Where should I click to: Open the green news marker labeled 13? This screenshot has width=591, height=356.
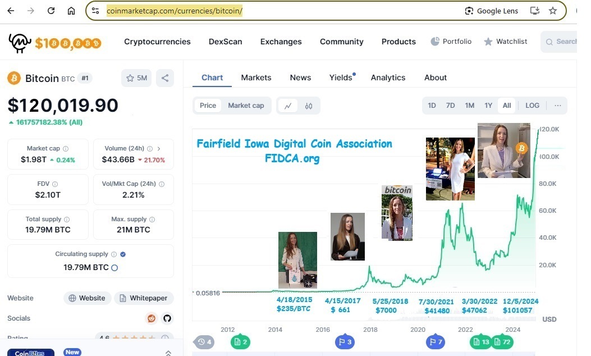click(480, 342)
